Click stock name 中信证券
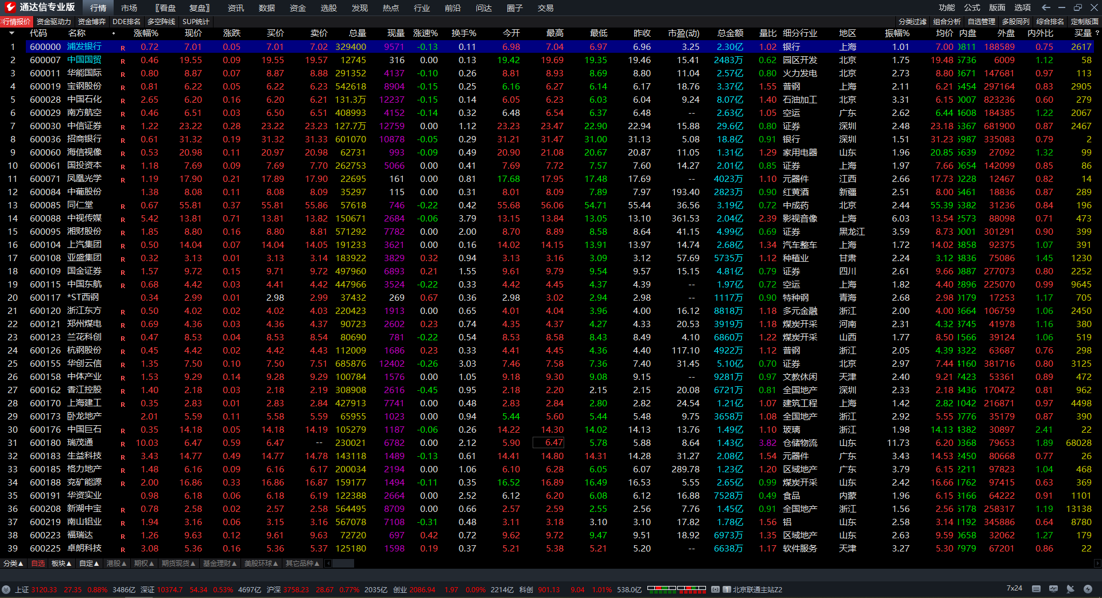The image size is (1102, 598). point(84,126)
